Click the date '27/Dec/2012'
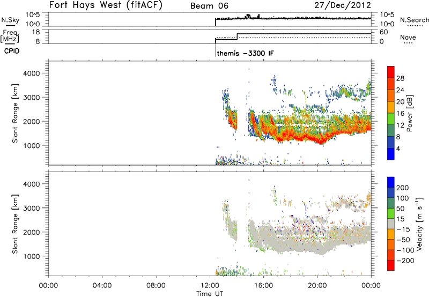 (x=343, y=5)
